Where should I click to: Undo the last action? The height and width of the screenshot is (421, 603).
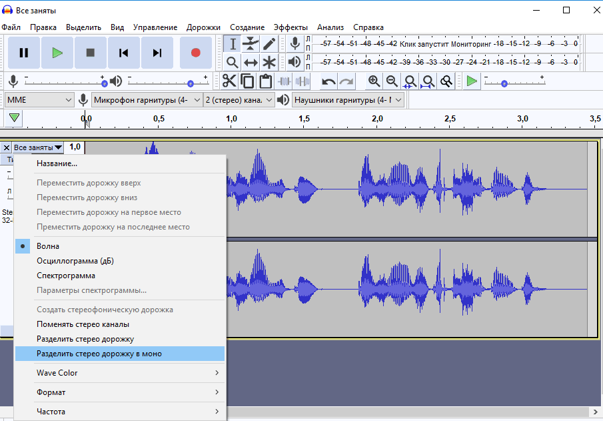[x=328, y=81]
